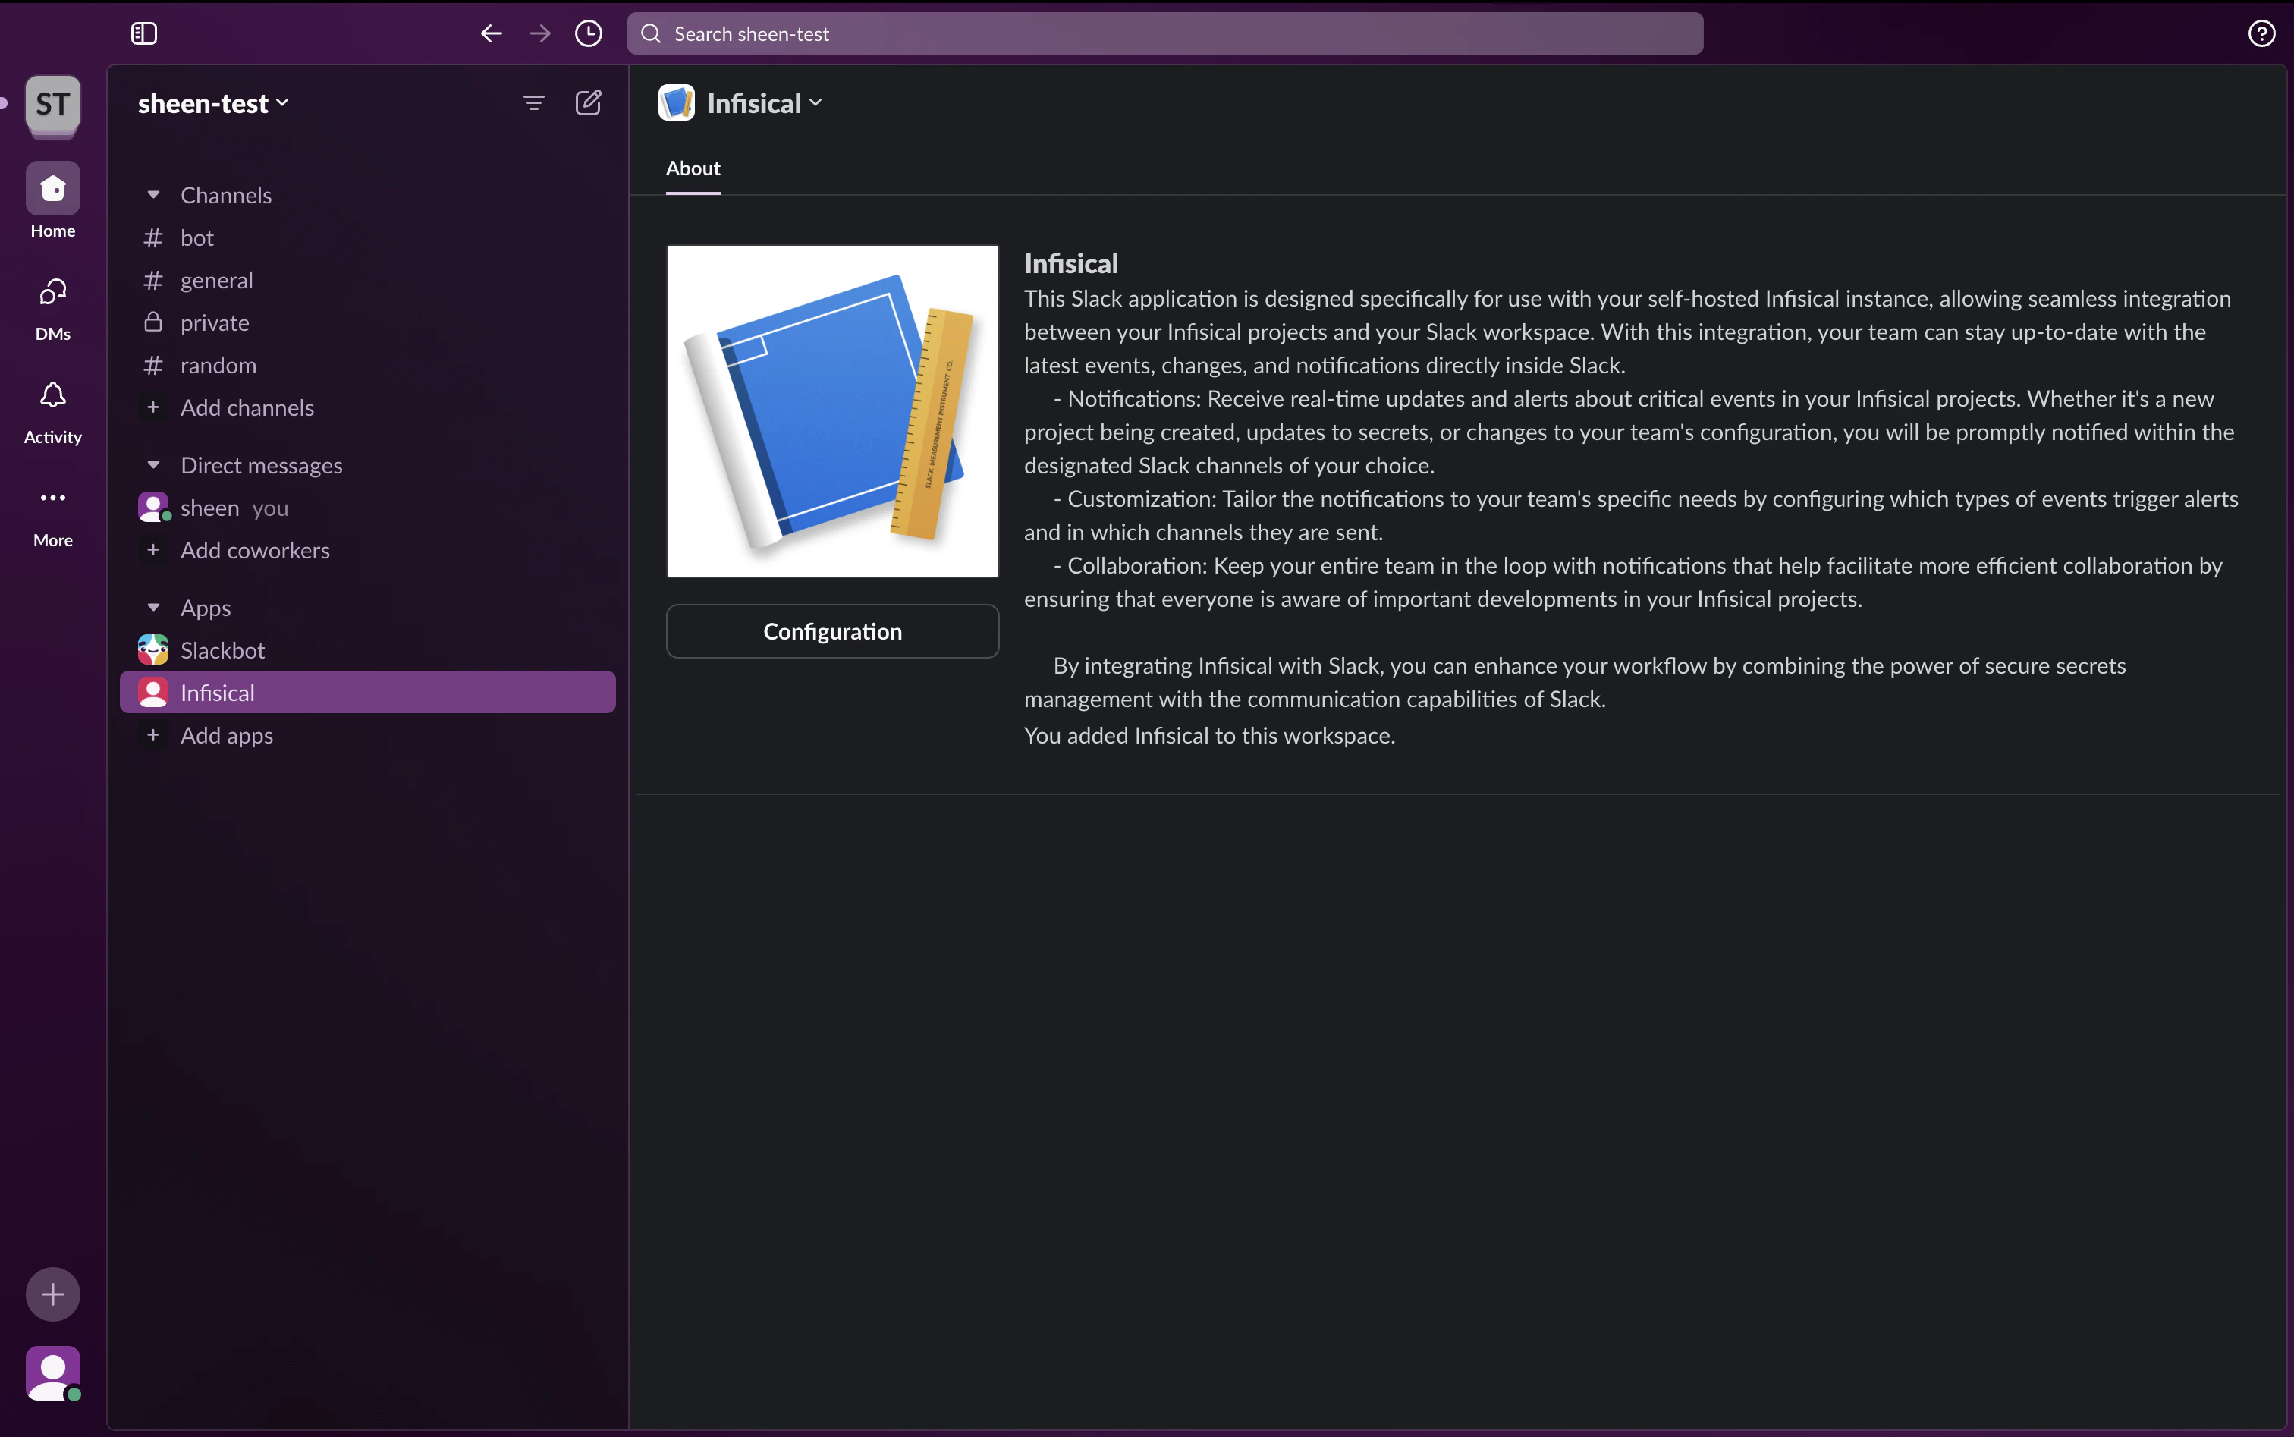This screenshot has width=2294, height=1437.
Task: Open the Activity bell view
Action: click(x=53, y=411)
